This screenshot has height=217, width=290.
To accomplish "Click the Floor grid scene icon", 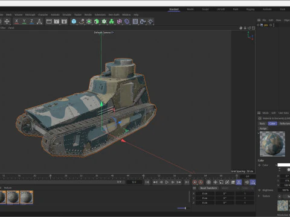I will pyautogui.click(x=135, y=21).
